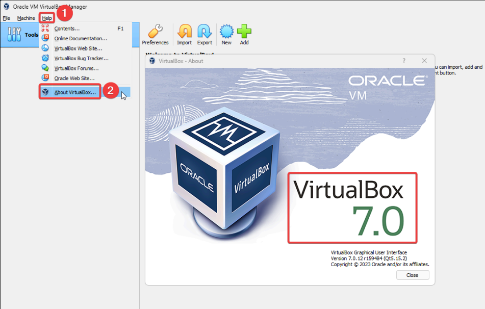Click the VirtualBox cube logo image
The height and width of the screenshot is (309, 485).
224,173
